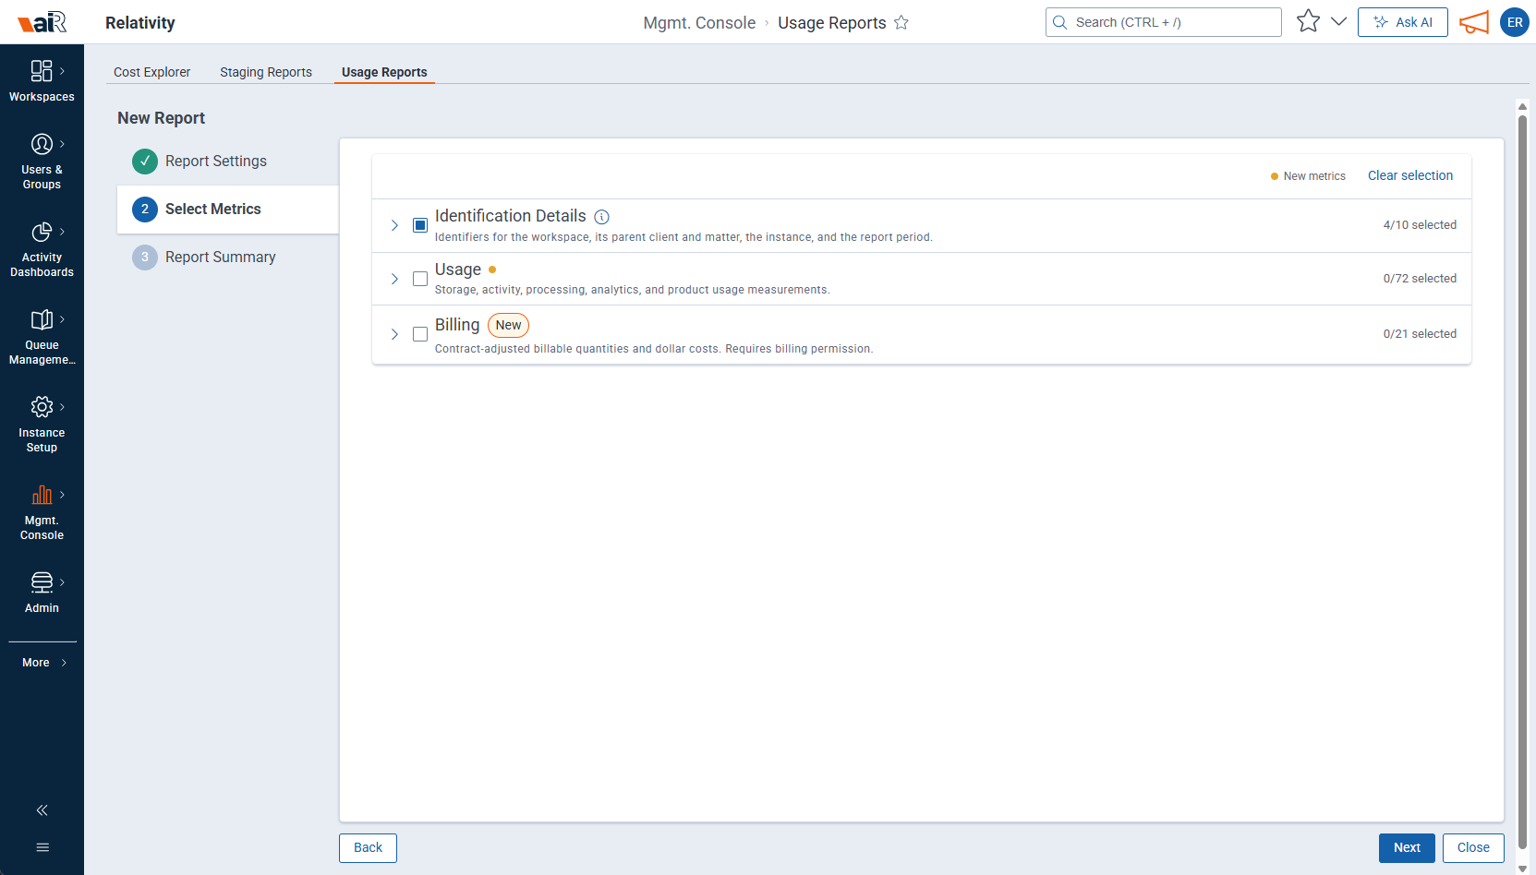This screenshot has height=875, width=1536.
Task: Switch to the Staging Reports tab
Action: coord(266,72)
